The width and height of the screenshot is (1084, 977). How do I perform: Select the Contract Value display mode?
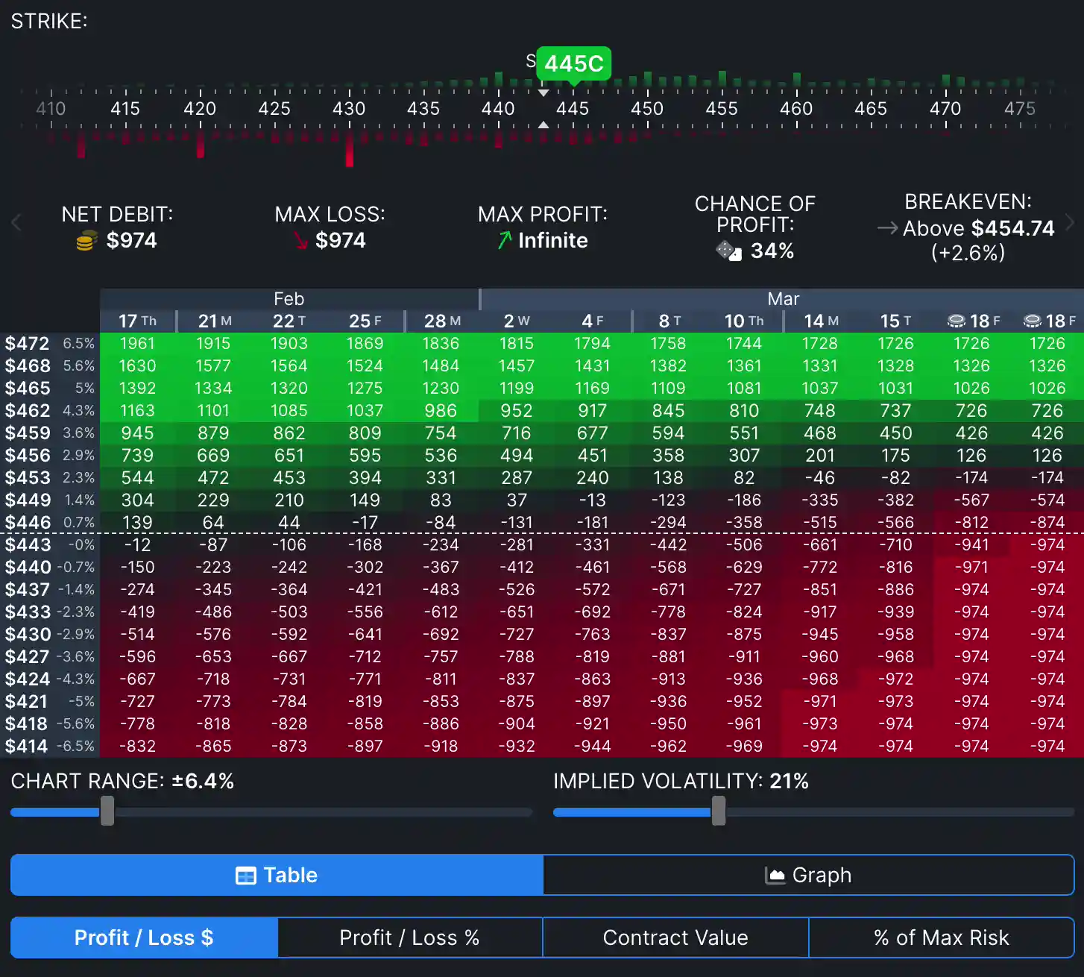pos(675,937)
